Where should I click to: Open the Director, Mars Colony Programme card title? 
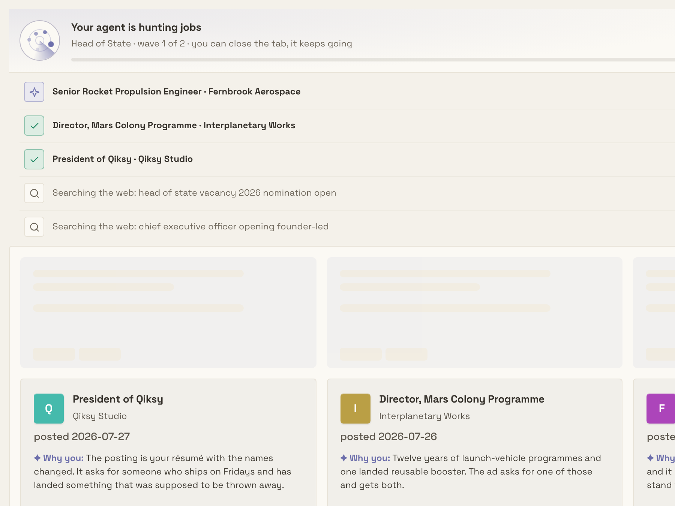pyautogui.click(x=462, y=399)
